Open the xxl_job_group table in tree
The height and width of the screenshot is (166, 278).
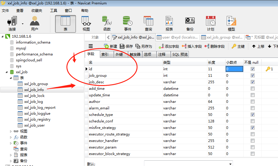tap(36, 84)
